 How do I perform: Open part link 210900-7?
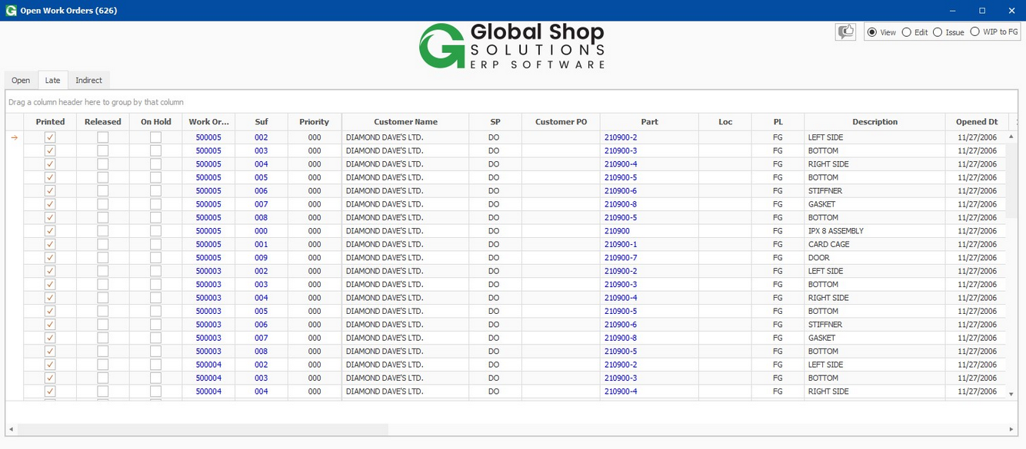tap(621, 258)
